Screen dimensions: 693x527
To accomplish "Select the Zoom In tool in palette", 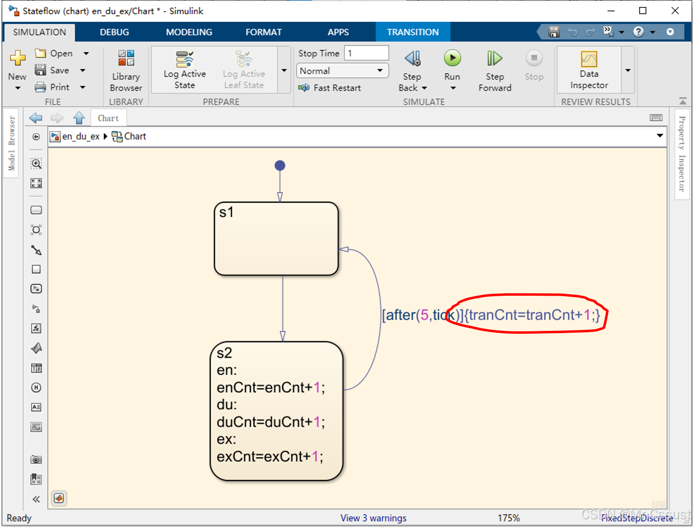I will [36, 163].
